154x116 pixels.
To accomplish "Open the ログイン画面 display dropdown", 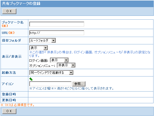I will coord(59,60).
